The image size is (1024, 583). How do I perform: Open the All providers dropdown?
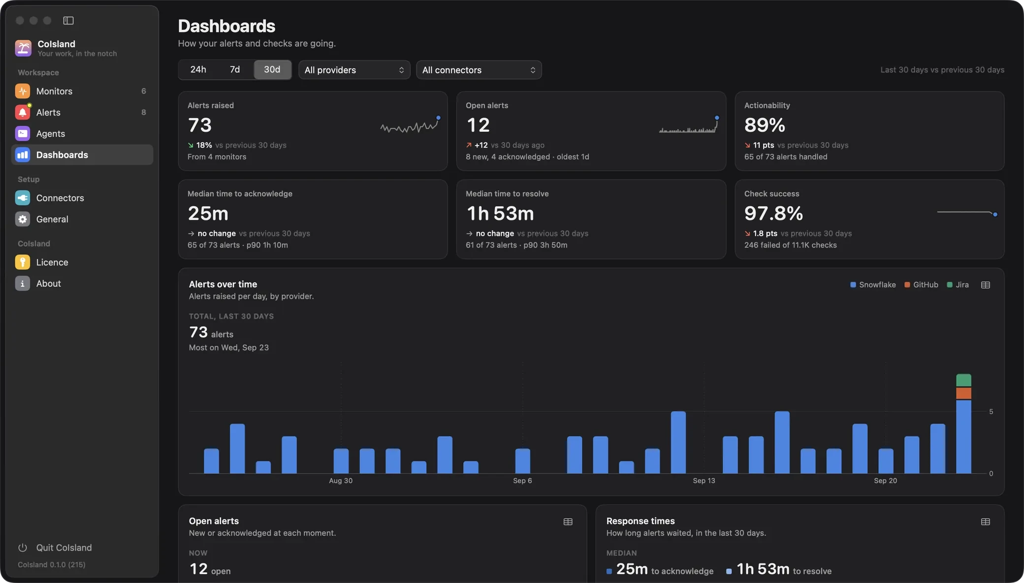[x=354, y=70]
